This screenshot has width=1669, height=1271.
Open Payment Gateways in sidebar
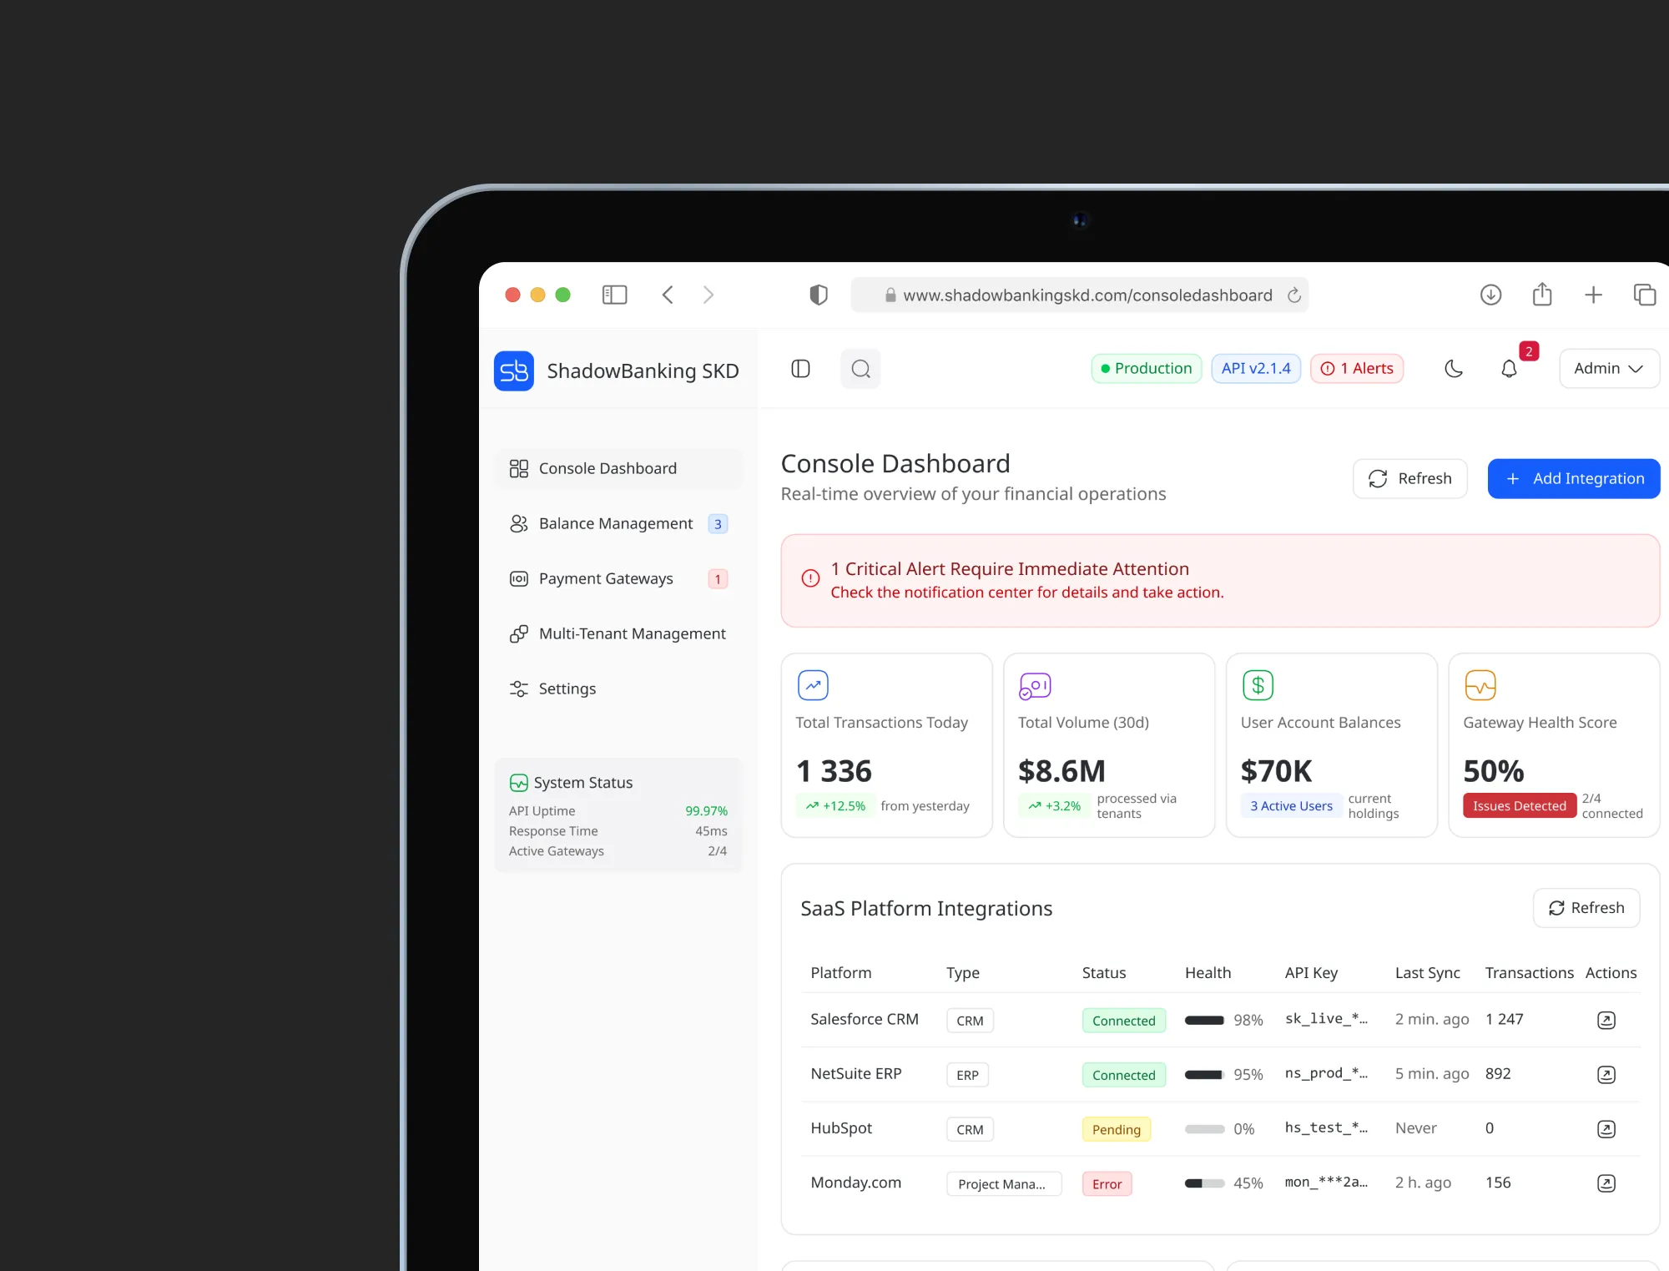[x=618, y=578]
